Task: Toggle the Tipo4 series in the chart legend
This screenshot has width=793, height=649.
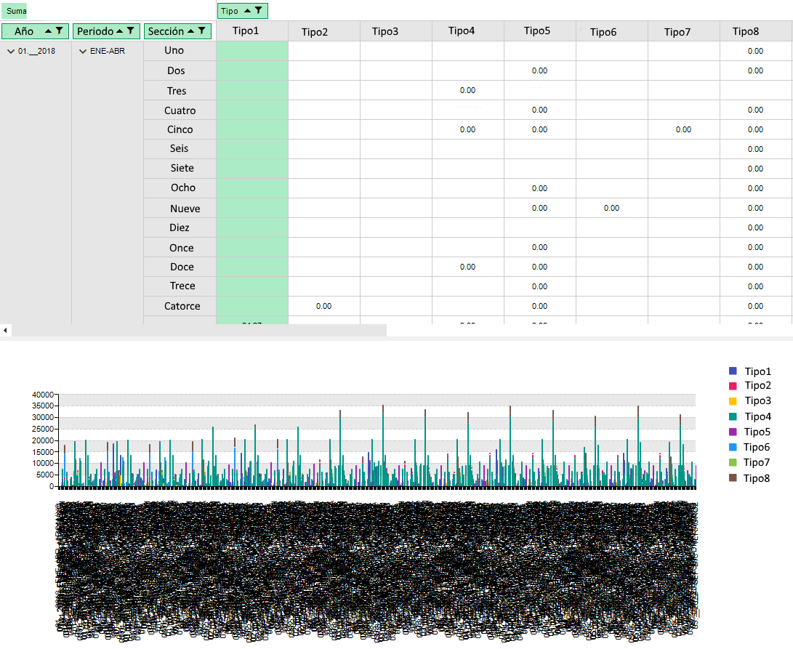Action: [x=756, y=416]
